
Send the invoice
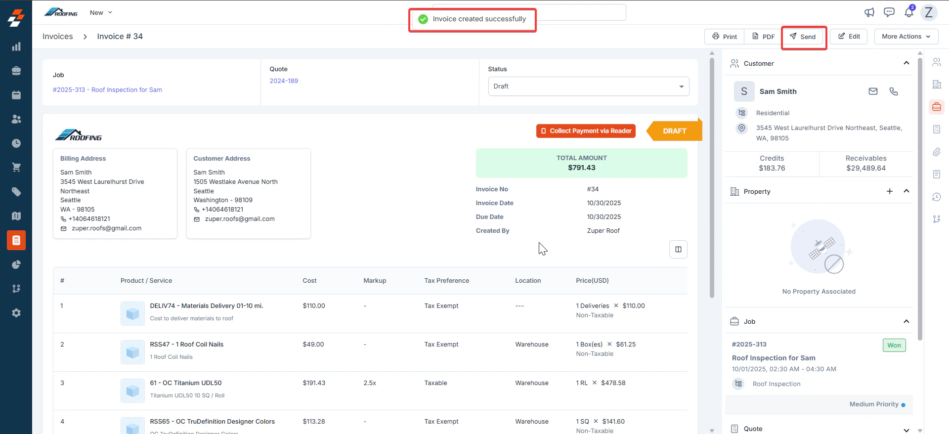pyautogui.click(x=803, y=37)
